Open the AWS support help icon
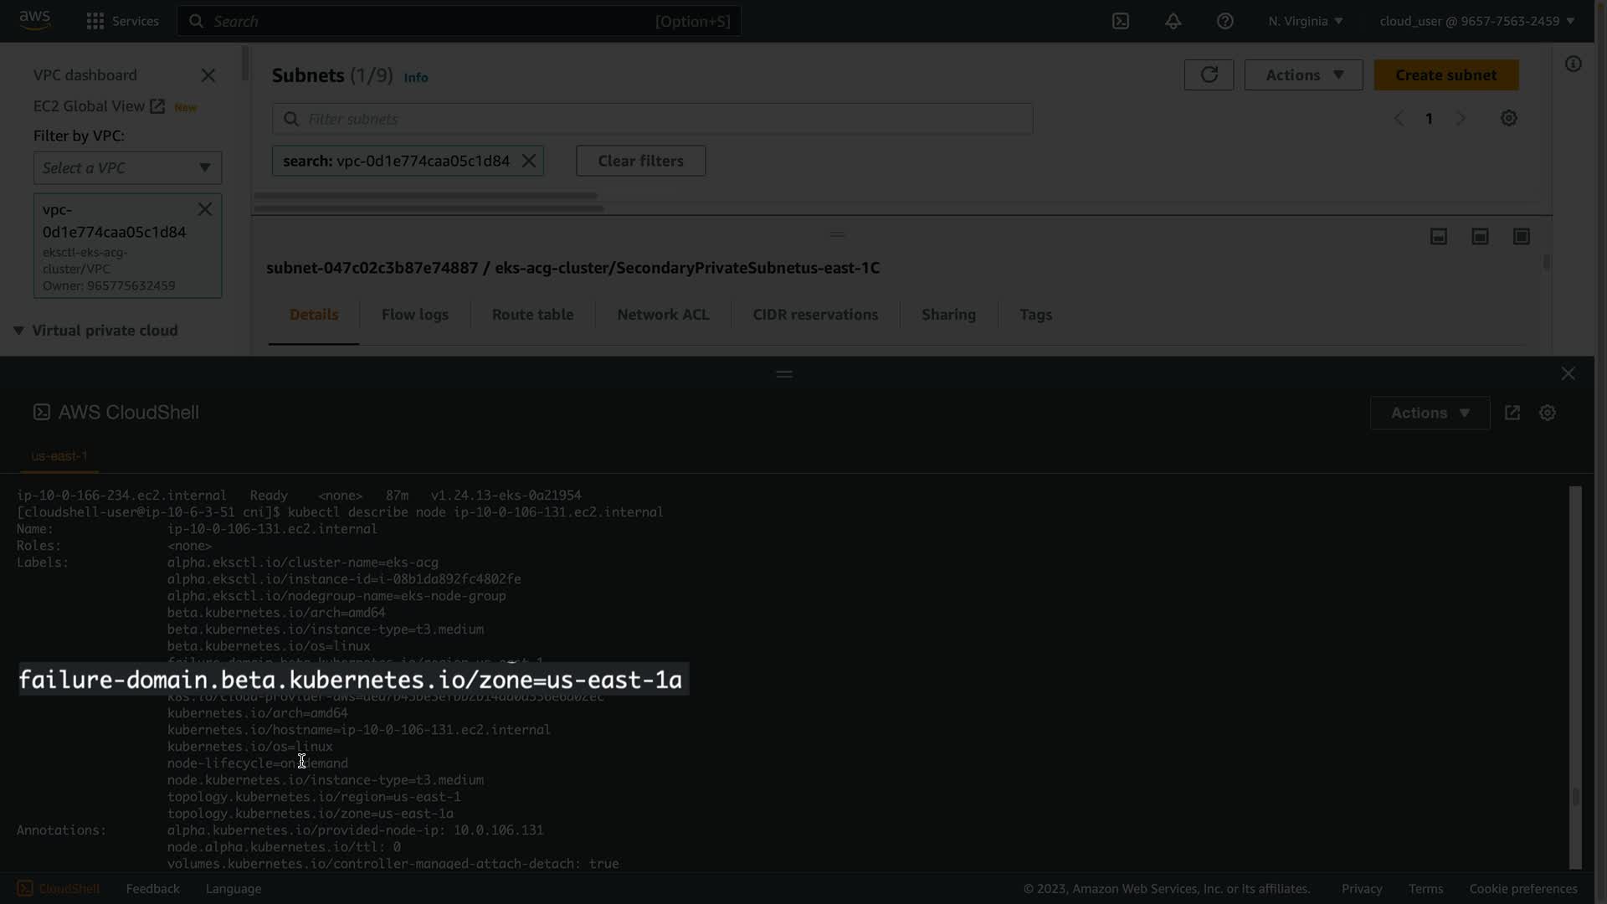 1225,21
